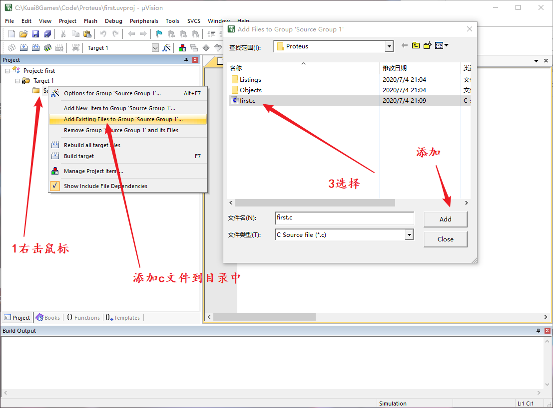Open the C Source file type dropdown

[x=409, y=235]
